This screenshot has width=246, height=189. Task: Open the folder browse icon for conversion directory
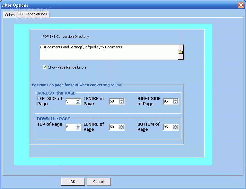(180, 52)
